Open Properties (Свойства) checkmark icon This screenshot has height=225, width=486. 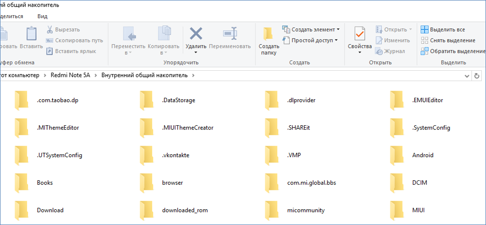point(360,34)
